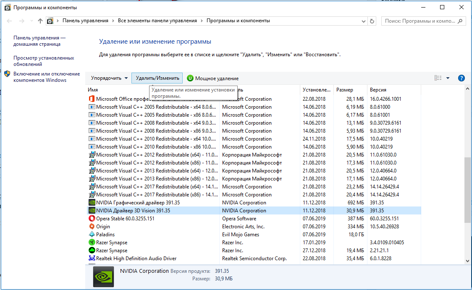Expand the view options dropdown arrow
472x290 pixels.
(448, 78)
